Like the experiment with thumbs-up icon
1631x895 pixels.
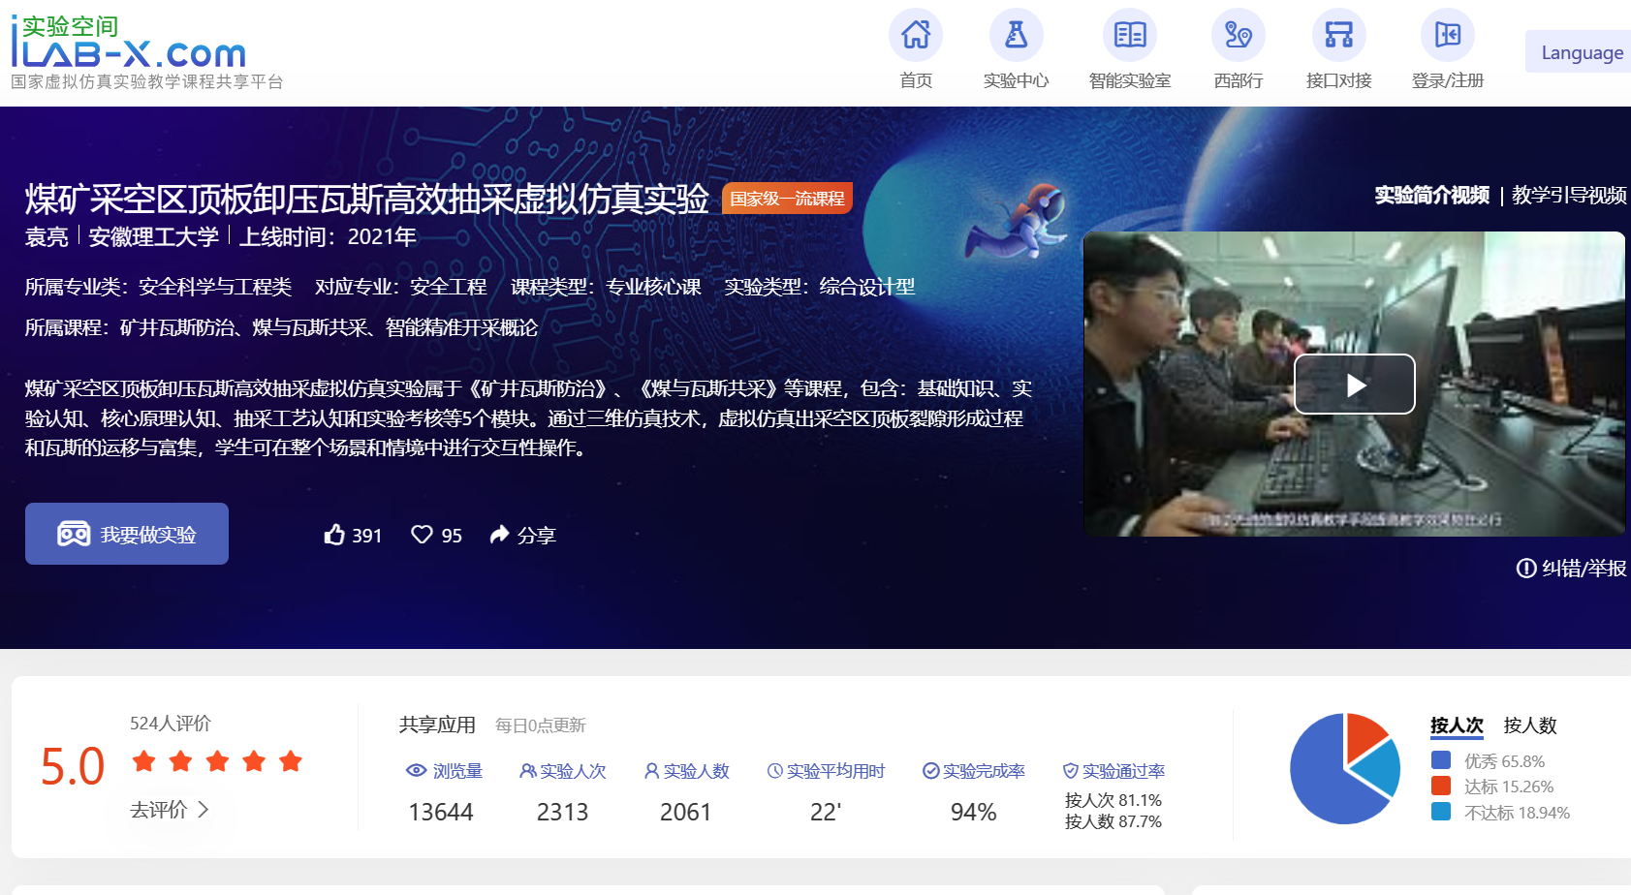335,535
